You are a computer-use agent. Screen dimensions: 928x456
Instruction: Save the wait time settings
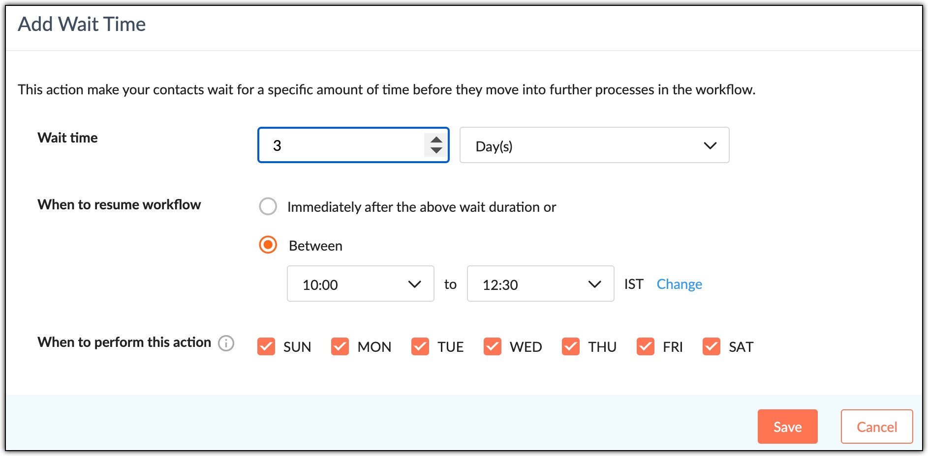[x=787, y=427]
